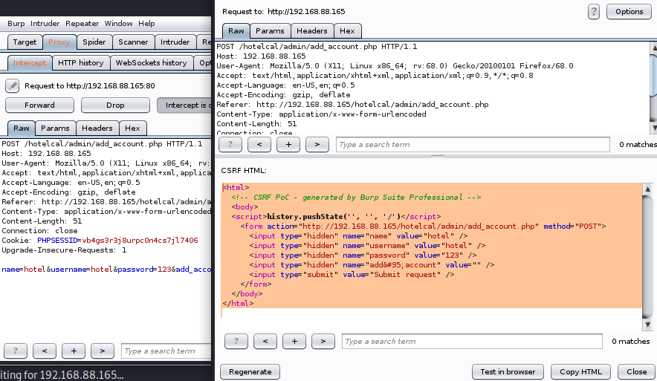657x381 pixels.
Task: Click down arrow of request pane scrollbar
Action: (x=653, y=128)
